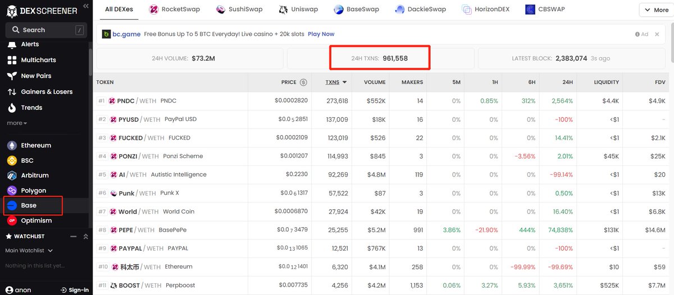Click Sign-in link
This screenshot has height=295, width=674.
75,289
